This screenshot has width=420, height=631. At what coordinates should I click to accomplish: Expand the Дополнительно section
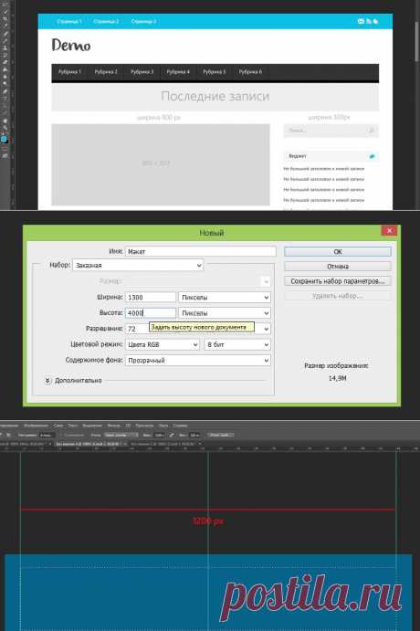[47, 380]
